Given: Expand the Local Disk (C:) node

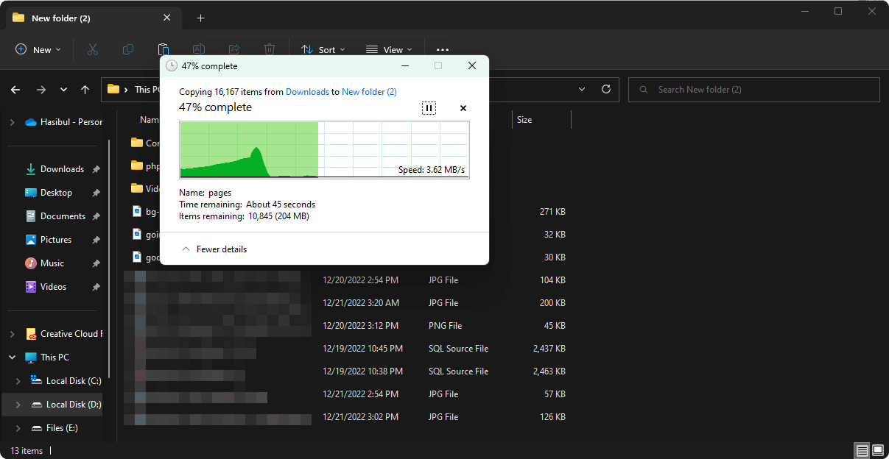Looking at the screenshot, I should point(19,381).
